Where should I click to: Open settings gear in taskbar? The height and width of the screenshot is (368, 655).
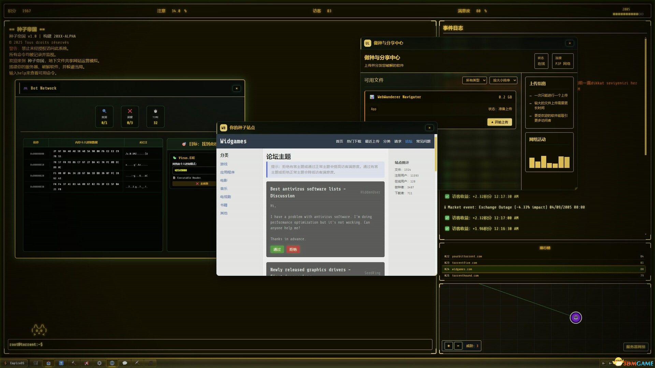pos(99,363)
